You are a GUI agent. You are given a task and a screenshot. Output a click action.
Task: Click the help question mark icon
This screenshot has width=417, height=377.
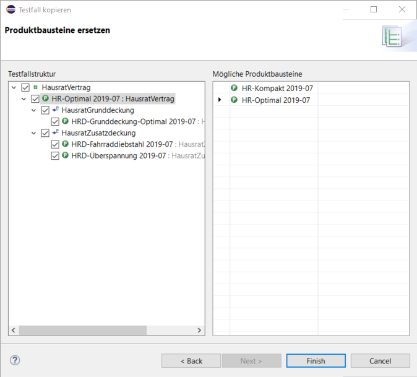[x=15, y=360]
